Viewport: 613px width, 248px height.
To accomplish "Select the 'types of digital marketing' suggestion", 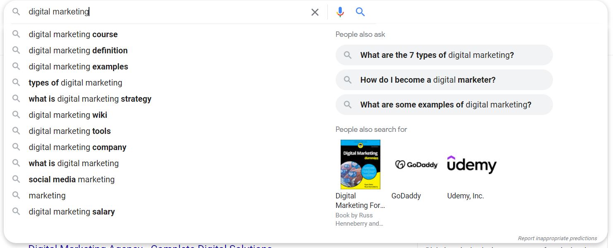I will pyautogui.click(x=75, y=82).
